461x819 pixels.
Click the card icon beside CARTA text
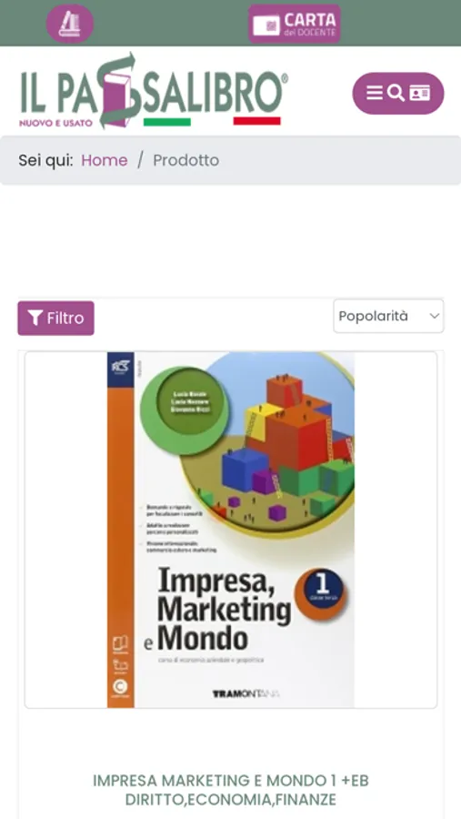click(266, 25)
